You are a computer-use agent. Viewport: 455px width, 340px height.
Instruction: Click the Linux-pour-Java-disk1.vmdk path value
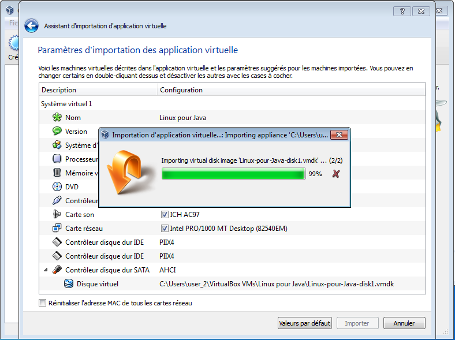click(277, 284)
